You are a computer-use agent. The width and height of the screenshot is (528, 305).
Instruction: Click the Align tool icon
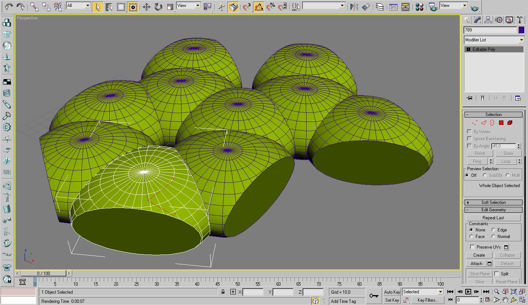click(366, 7)
